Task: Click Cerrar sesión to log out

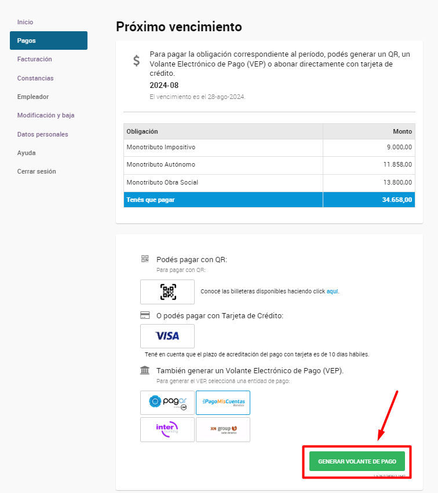Action: (36, 171)
